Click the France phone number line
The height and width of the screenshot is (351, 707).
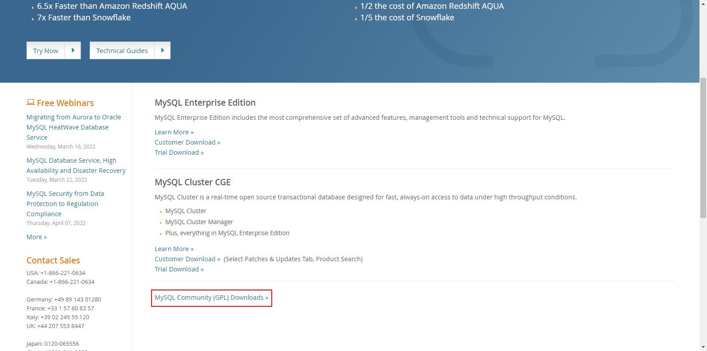coord(60,308)
